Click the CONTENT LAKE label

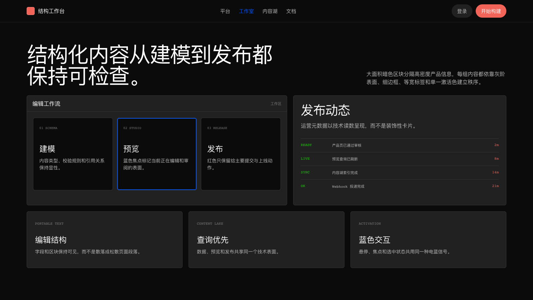click(210, 224)
